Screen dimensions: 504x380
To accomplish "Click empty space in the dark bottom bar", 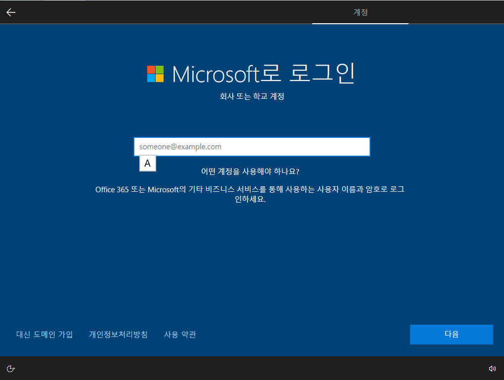I will pos(251,369).
